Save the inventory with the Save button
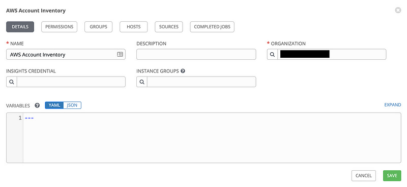Viewport: 407px width, 187px height. point(392,176)
